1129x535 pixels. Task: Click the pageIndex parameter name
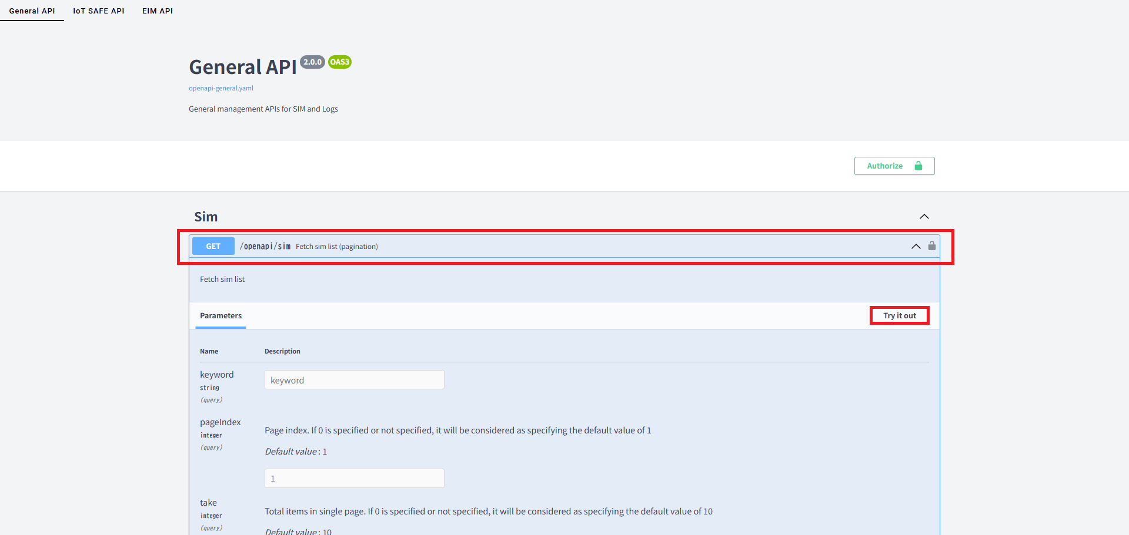(x=221, y=422)
